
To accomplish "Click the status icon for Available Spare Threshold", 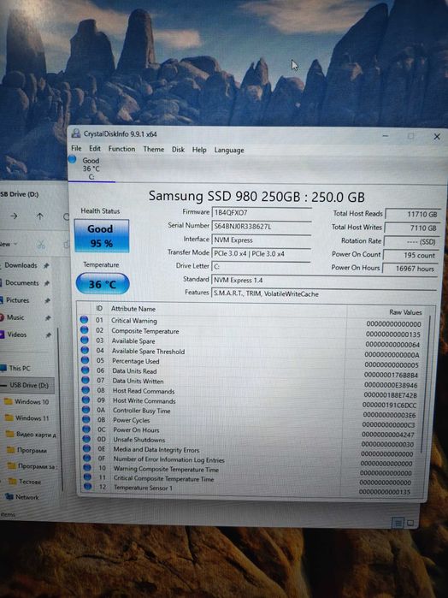I will 85,350.
